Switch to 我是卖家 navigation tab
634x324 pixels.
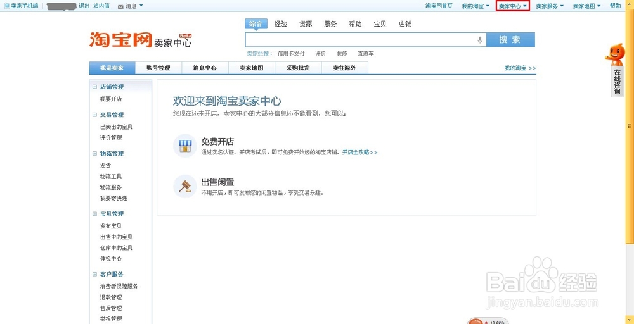112,68
